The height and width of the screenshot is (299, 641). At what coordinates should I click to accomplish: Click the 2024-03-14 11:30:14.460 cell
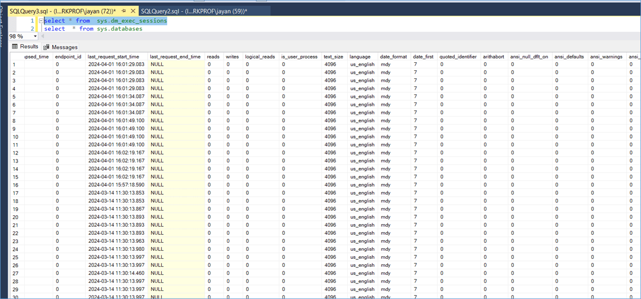[116, 273]
